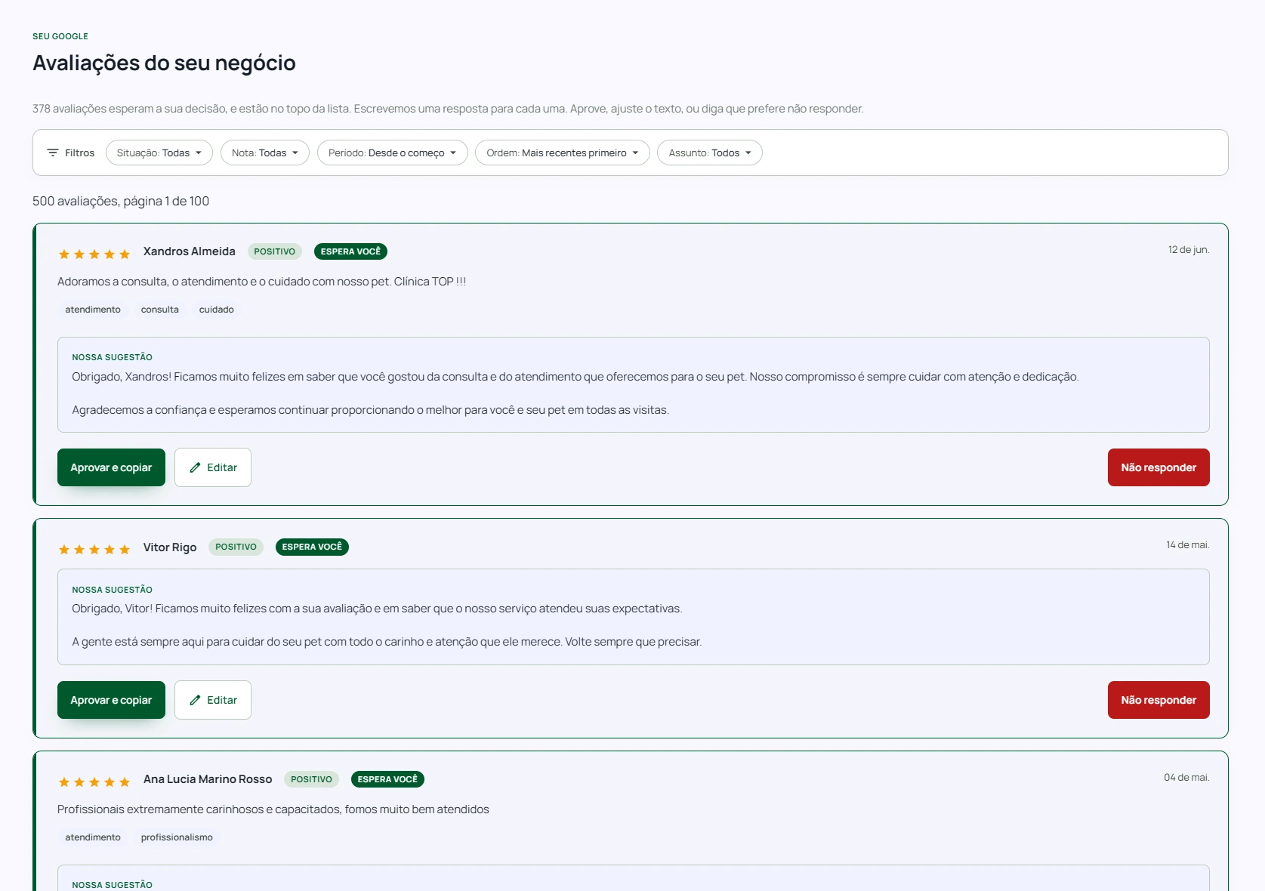The width and height of the screenshot is (1265, 891).
Task: Approve and copy reply for Vitor Rigo
Action: 111,700
